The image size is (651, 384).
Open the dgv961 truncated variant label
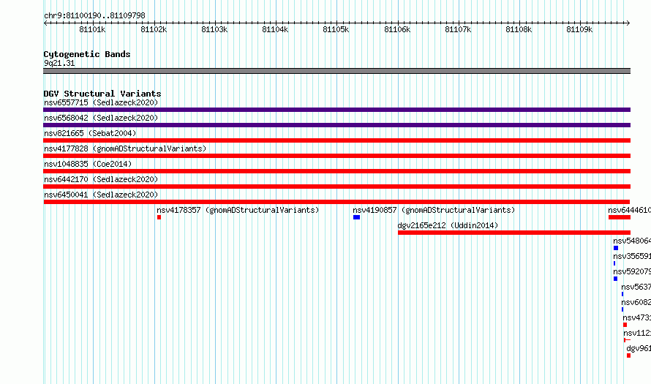coord(639,348)
